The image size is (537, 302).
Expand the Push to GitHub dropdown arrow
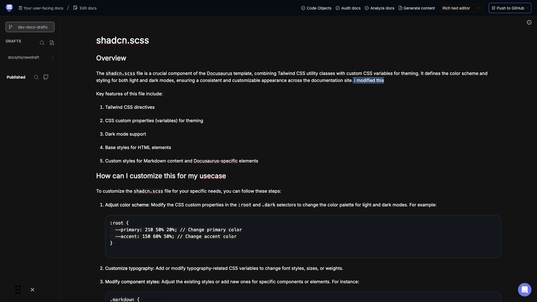point(527,8)
